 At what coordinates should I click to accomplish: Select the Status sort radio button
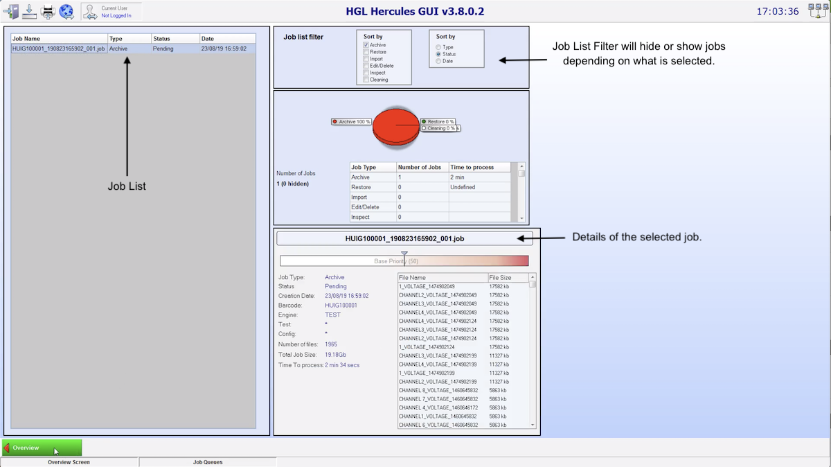pyautogui.click(x=438, y=54)
